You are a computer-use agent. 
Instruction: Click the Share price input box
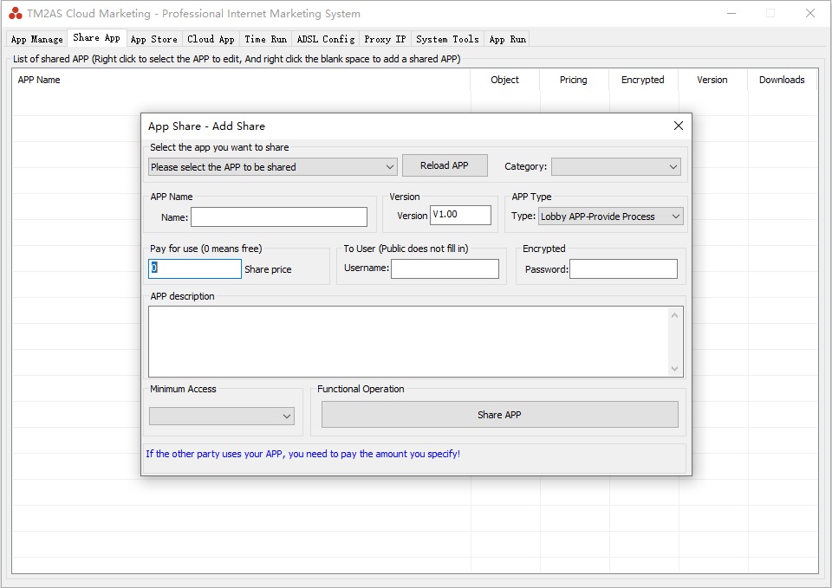point(195,269)
